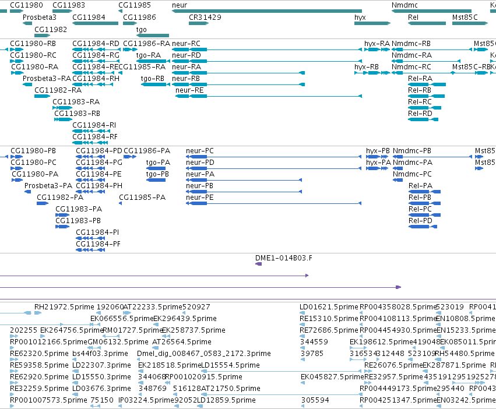Click the neur-RA transcript label

187,67
